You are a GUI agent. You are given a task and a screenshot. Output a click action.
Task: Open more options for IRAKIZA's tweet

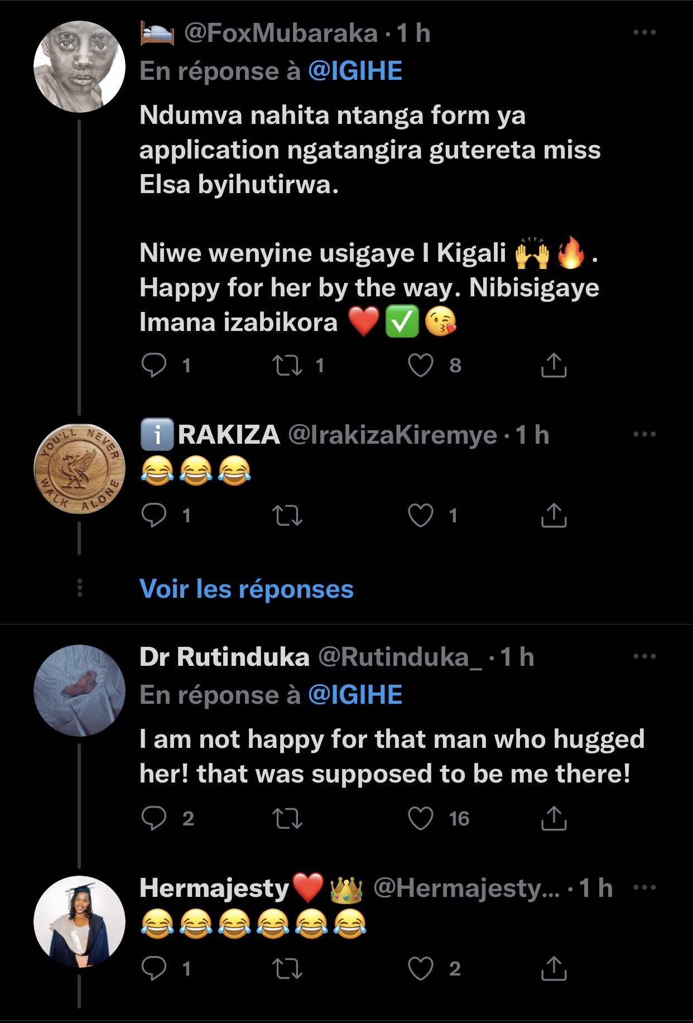[x=644, y=434]
